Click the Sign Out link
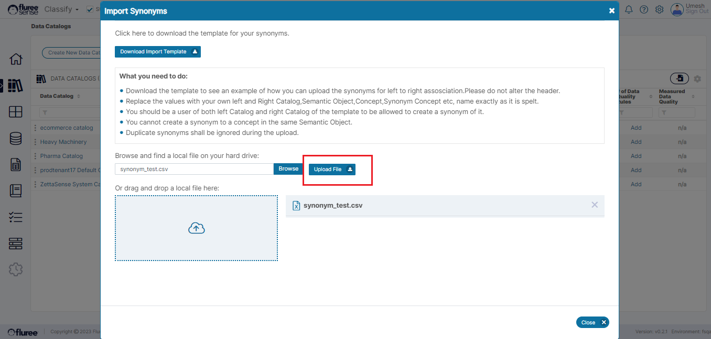Screen dimensions: 711x339 (x=697, y=12)
